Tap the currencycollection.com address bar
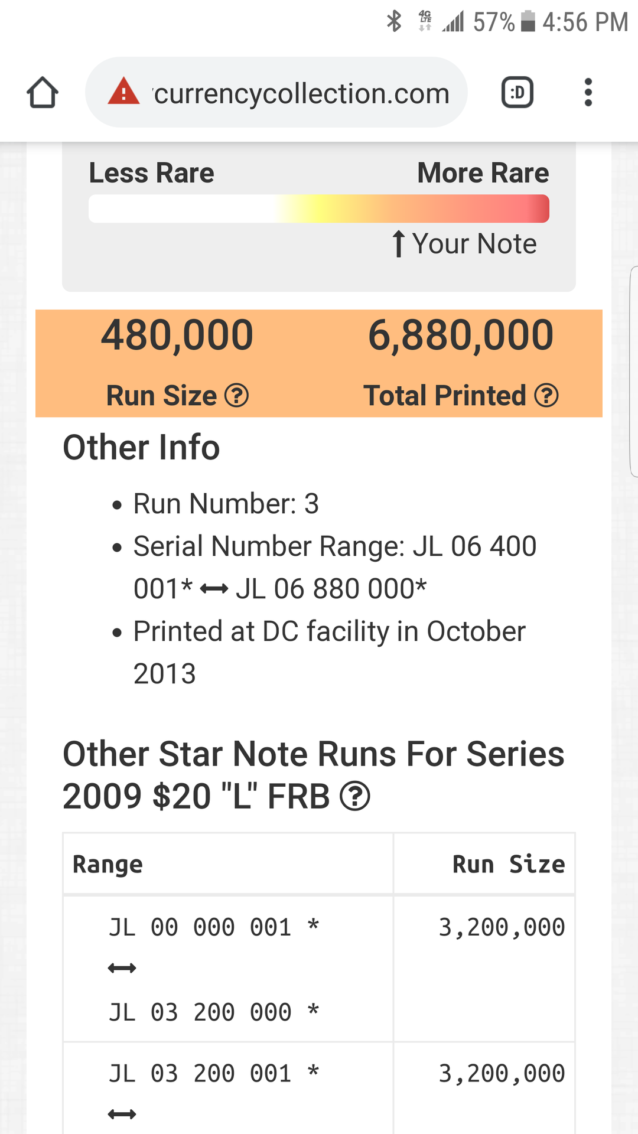The image size is (638, 1134). click(x=301, y=93)
